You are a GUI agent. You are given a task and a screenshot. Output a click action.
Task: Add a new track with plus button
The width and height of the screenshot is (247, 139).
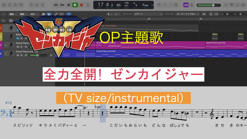click(3, 21)
